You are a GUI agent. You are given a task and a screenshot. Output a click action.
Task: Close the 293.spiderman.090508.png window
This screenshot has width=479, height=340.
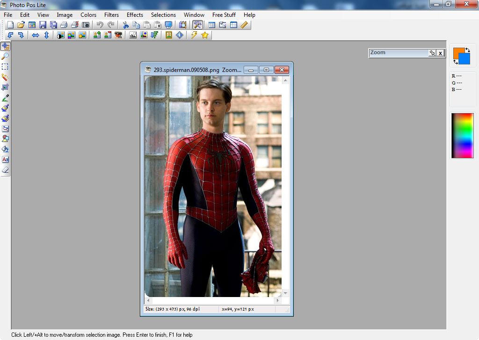click(282, 70)
